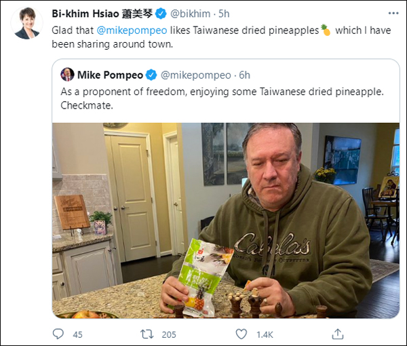
Task: Click the 205 retweet count
Action: [x=169, y=334]
